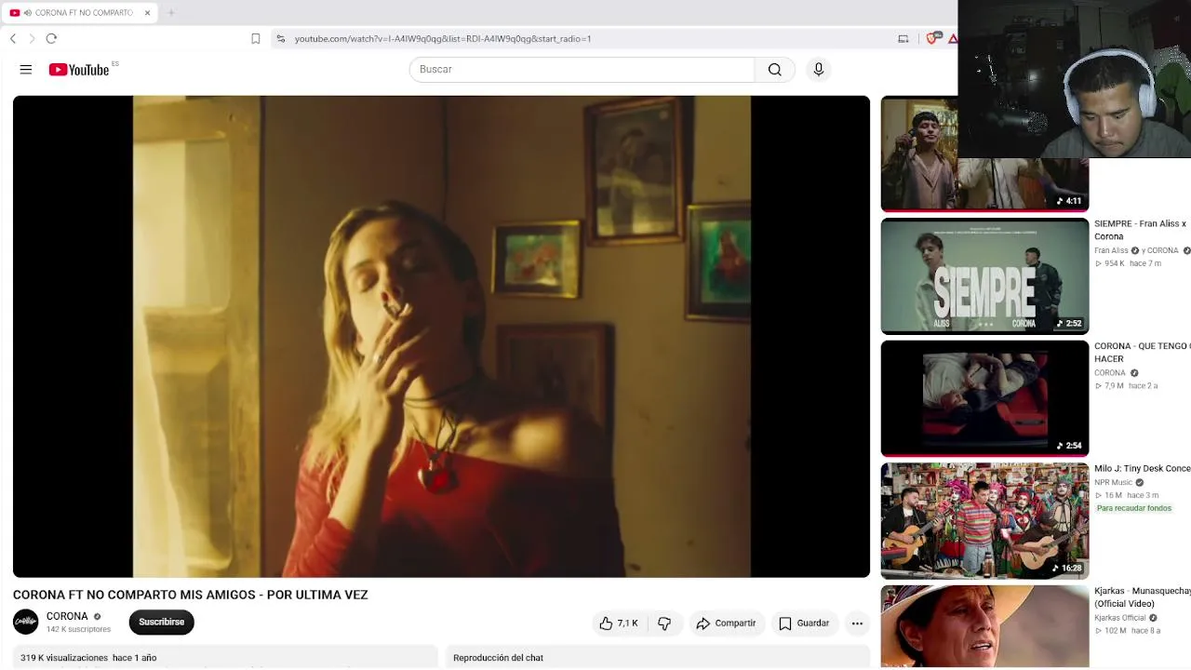Click NPR Music channel name
Screen dimensions: 1191x670
pos(1114,483)
